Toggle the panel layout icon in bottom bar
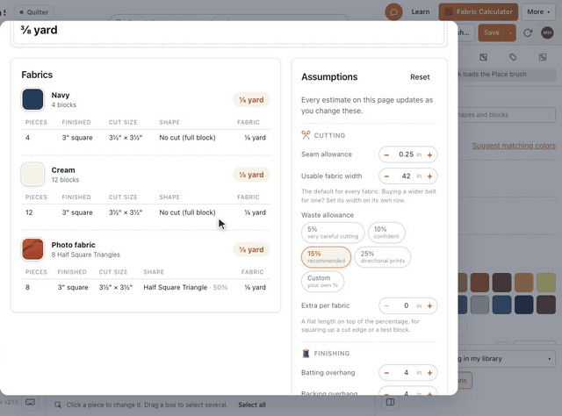This screenshot has height=416, width=562. pos(390,402)
